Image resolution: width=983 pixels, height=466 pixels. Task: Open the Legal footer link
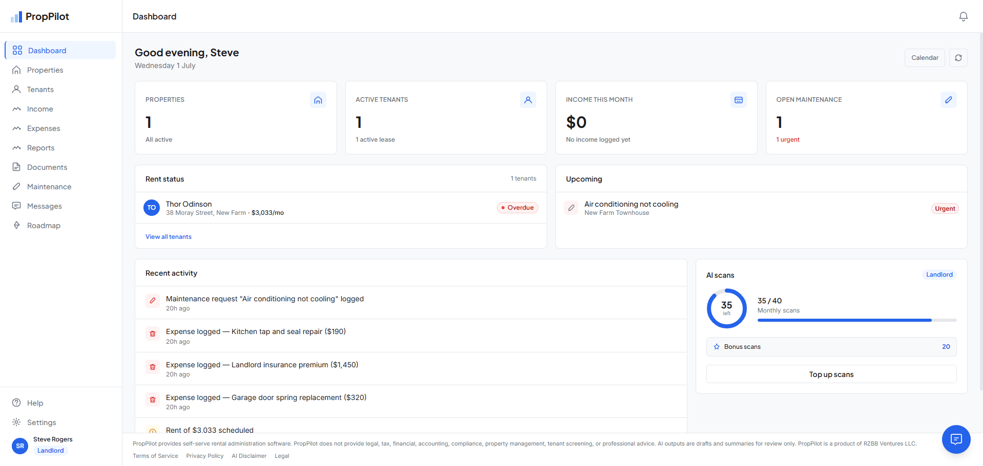coord(282,456)
